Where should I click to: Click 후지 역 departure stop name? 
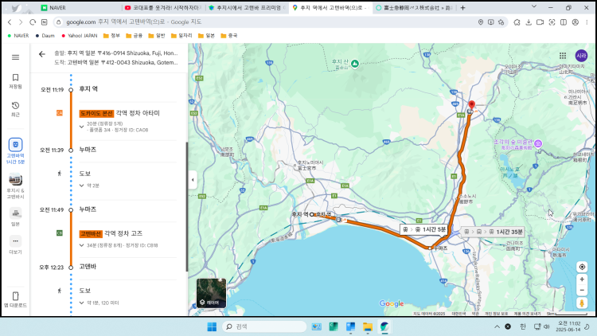tap(88, 88)
